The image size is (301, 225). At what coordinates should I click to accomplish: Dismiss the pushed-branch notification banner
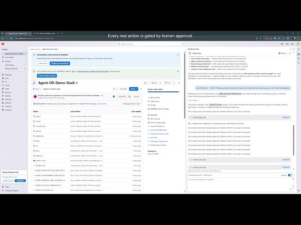pyautogui.click(x=178, y=71)
